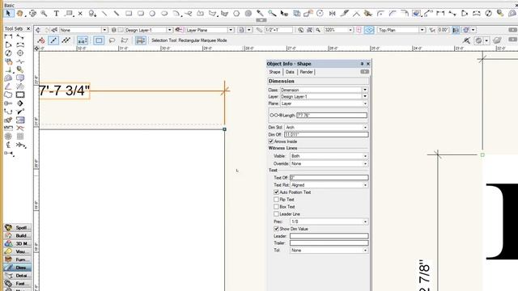Toggle Arrows Inside checkbox
Viewport: 518px width, 291px height.
coord(271,141)
